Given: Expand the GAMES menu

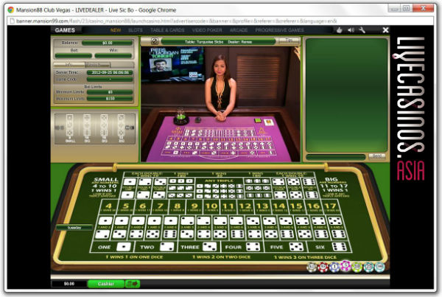Looking at the screenshot, I should pyautogui.click(x=66, y=31).
